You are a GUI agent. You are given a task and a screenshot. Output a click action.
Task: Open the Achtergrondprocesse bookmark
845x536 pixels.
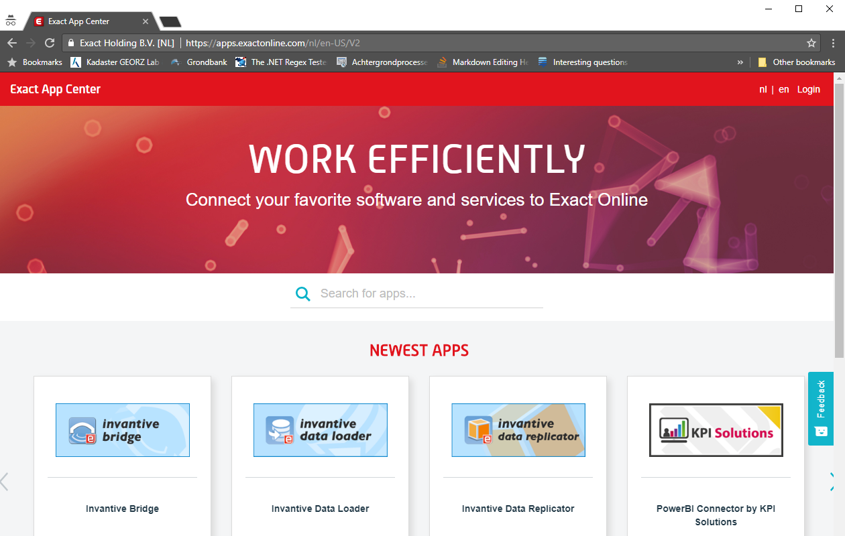tap(382, 62)
